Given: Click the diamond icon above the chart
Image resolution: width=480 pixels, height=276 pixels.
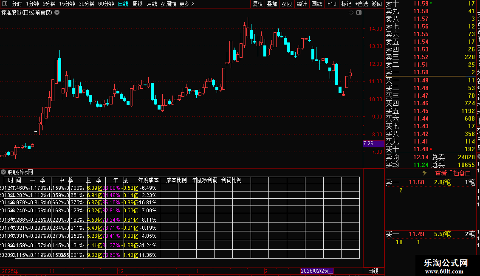Looking at the screenshot, I should click(x=351, y=13).
